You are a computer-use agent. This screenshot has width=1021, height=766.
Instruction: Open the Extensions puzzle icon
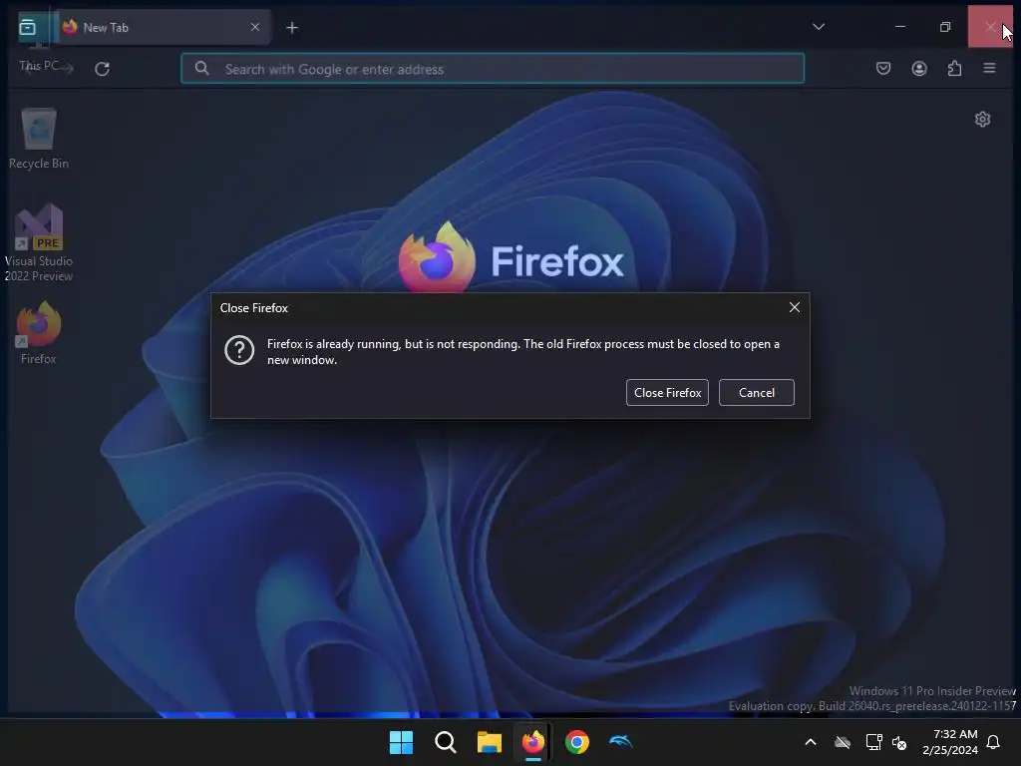click(954, 69)
